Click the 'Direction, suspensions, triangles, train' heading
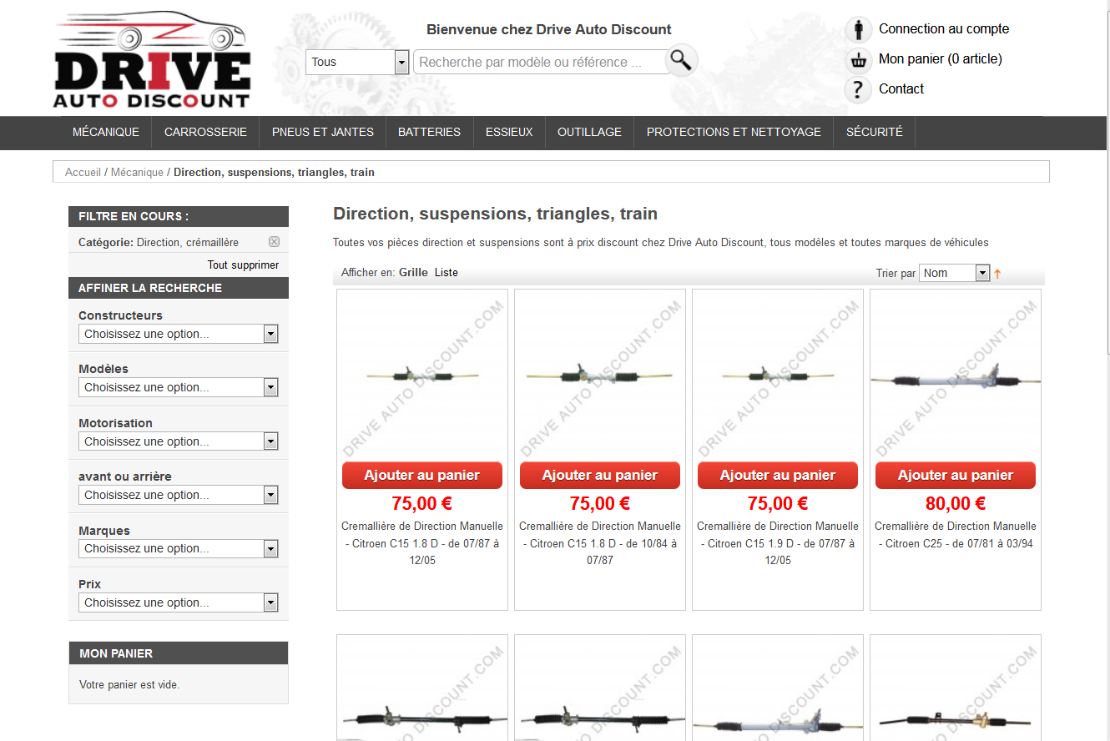The image size is (1110, 741). coord(495,214)
